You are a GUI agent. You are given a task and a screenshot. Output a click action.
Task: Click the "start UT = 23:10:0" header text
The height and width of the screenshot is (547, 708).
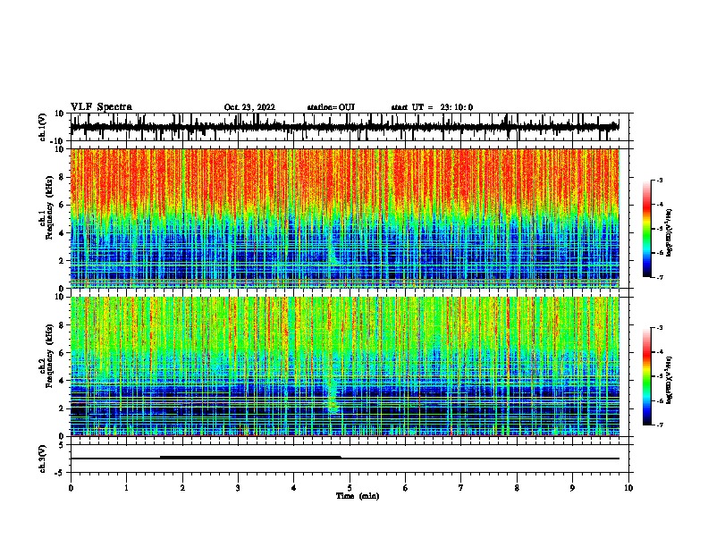432,107
